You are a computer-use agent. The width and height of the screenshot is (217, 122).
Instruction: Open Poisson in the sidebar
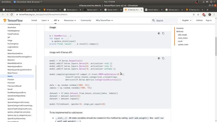11,80
